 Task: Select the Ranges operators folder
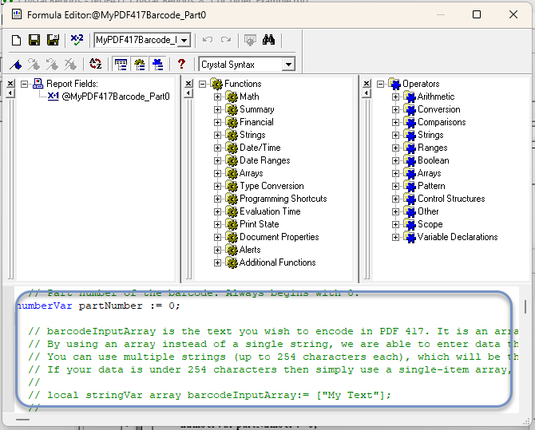pos(432,148)
